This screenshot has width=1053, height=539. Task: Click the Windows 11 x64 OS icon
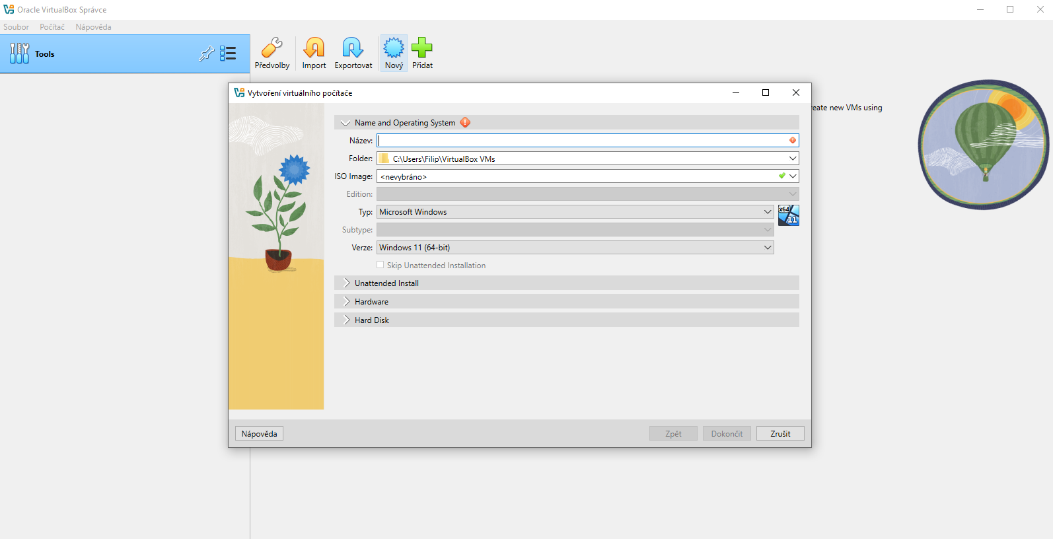point(788,215)
